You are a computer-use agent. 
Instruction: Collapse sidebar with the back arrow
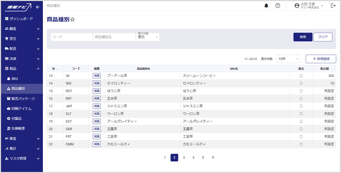38,7
